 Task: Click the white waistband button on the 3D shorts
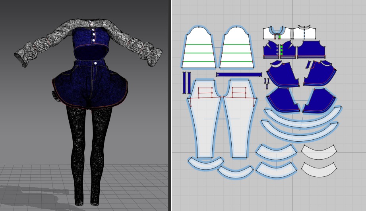(95, 63)
